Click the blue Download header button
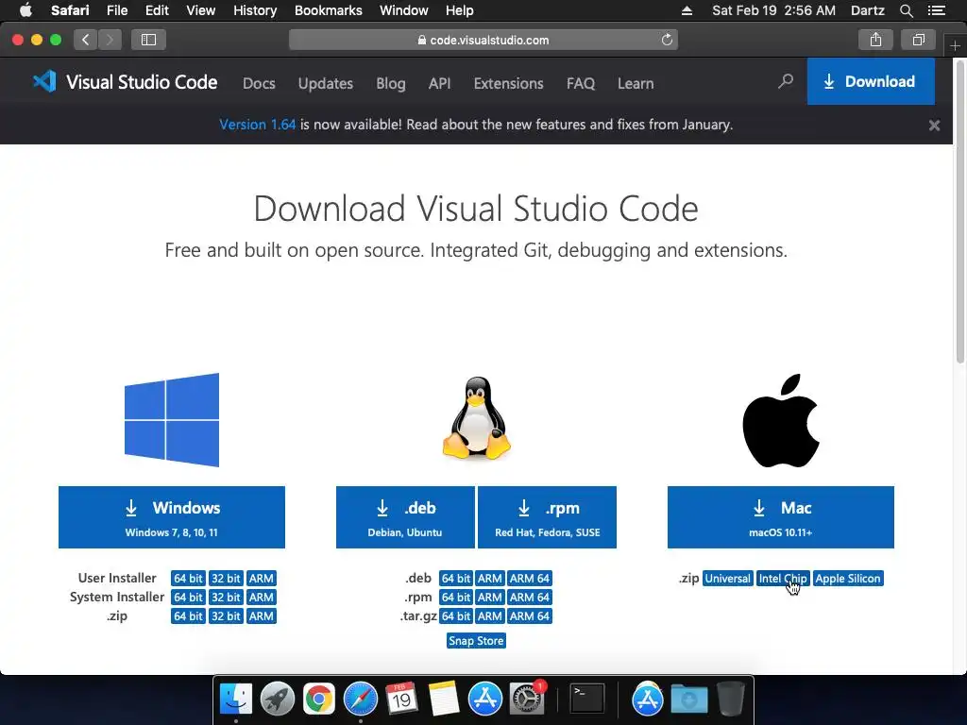Image resolution: width=967 pixels, height=725 pixels. [871, 81]
